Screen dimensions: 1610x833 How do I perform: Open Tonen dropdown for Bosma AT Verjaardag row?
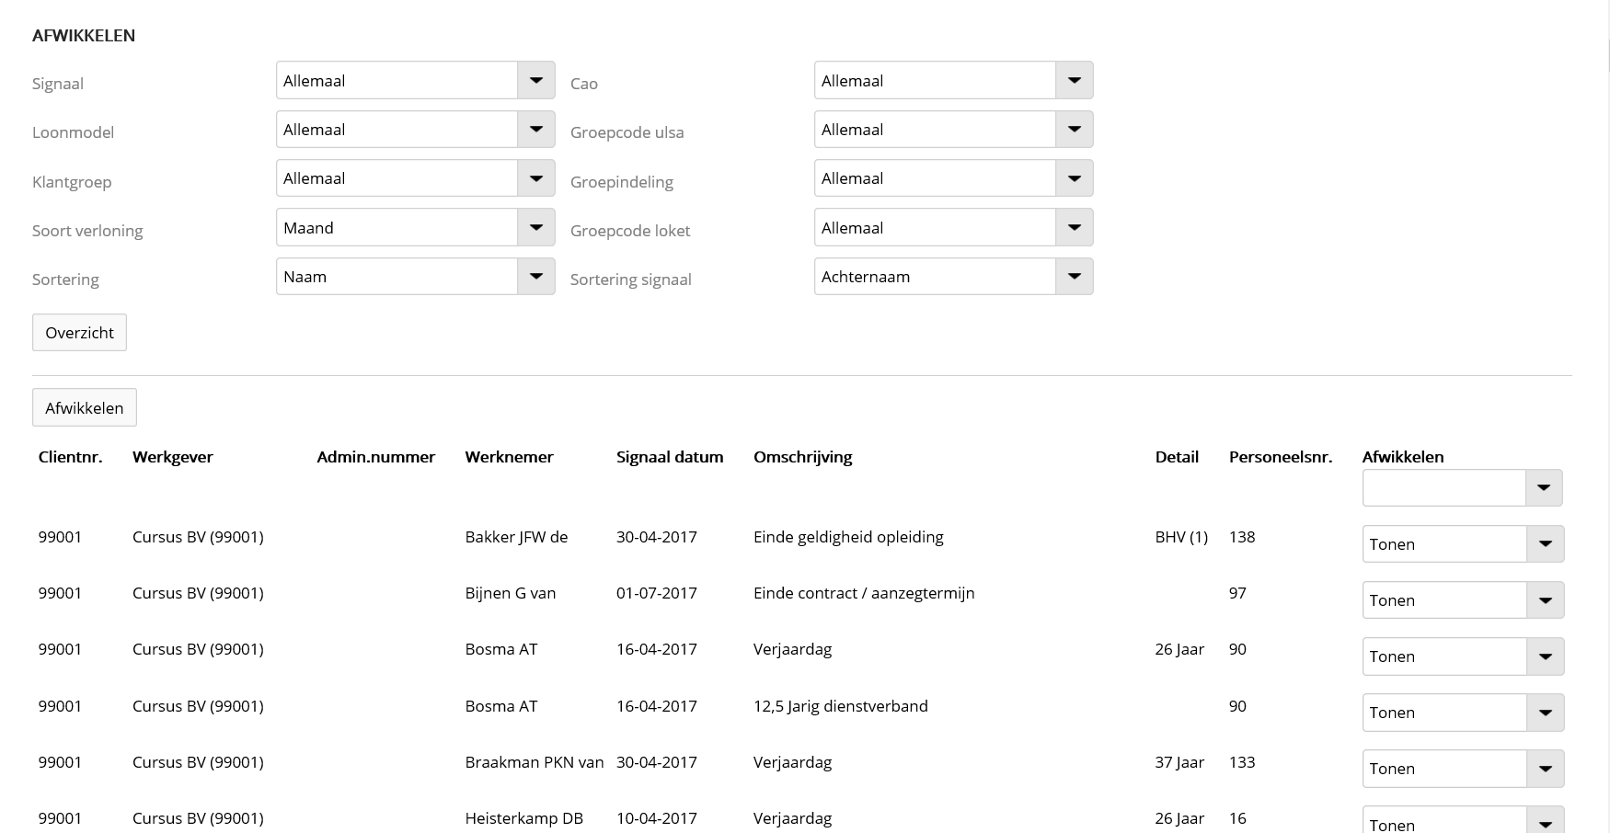point(1462,656)
